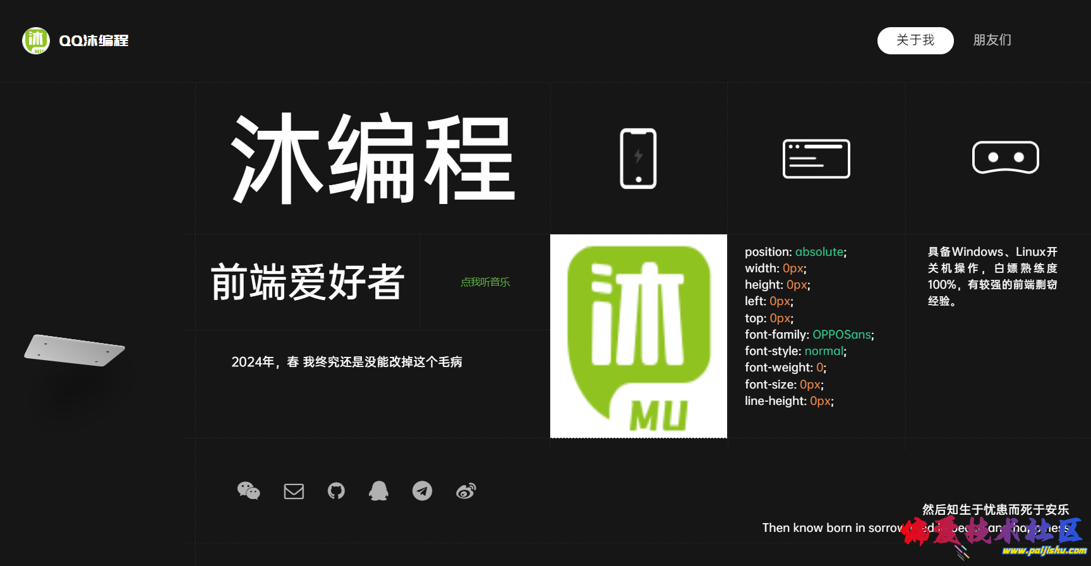
Task: Open the QQ沐编程 site title link
Action: (x=93, y=40)
